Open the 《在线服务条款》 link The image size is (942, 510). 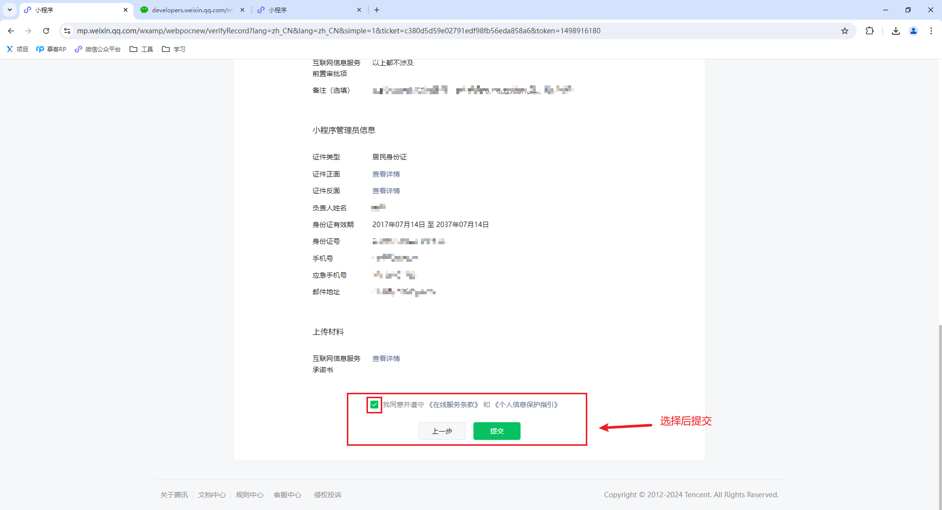click(453, 405)
